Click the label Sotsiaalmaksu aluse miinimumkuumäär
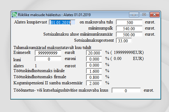This screenshot has height=112, width=169. click(x=78, y=34)
